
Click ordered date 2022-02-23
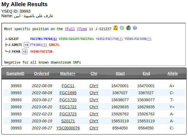click(42, 114)
